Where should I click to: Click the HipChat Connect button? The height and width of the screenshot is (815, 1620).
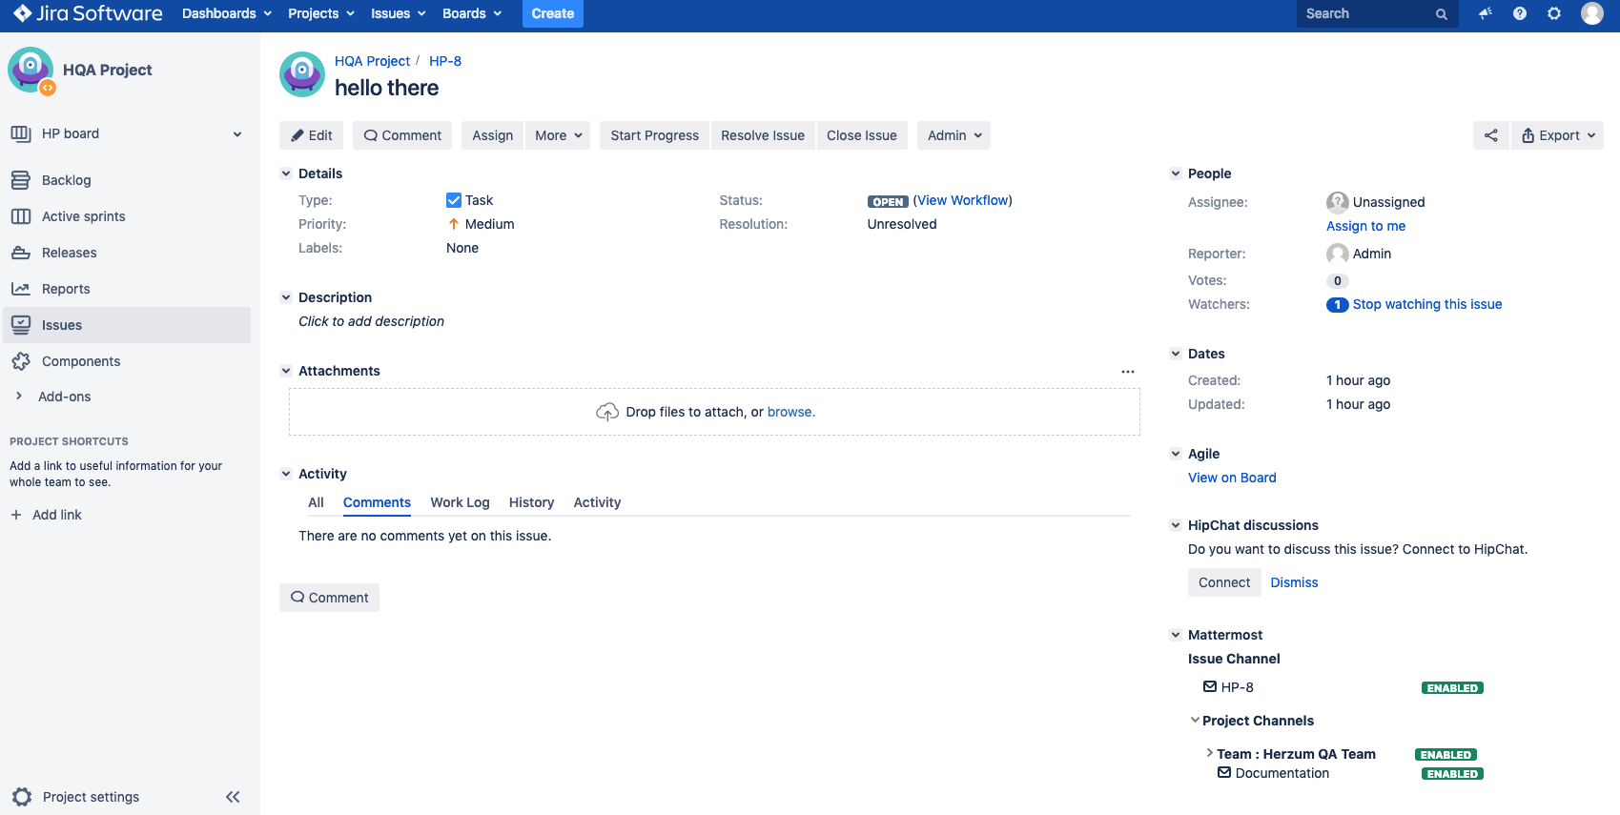(x=1224, y=582)
